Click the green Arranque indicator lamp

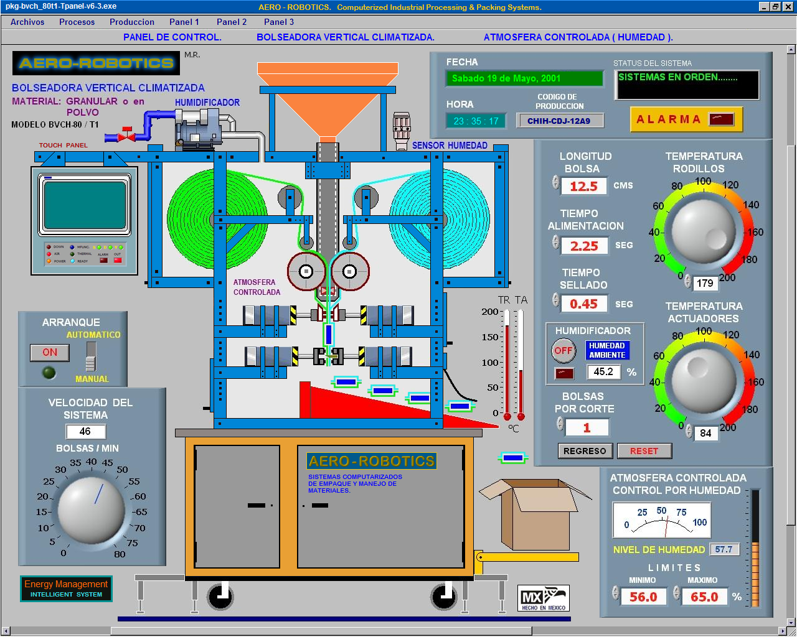click(x=49, y=373)
